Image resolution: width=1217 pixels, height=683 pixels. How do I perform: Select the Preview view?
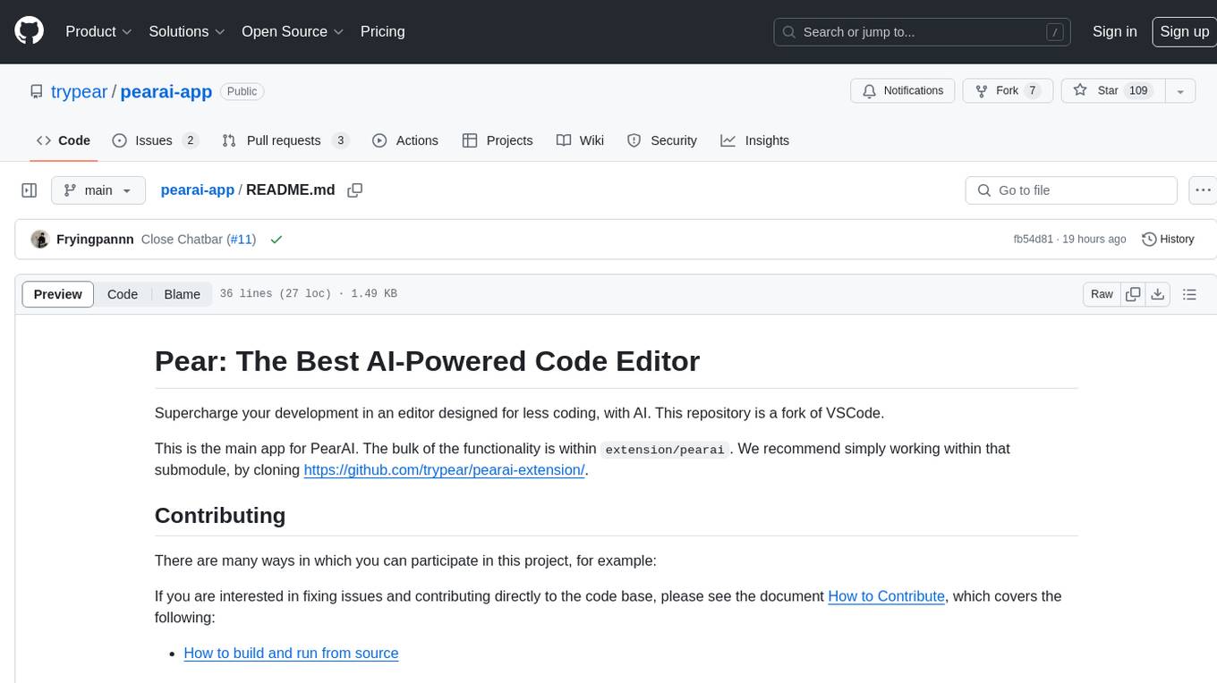tap(58, 294)
